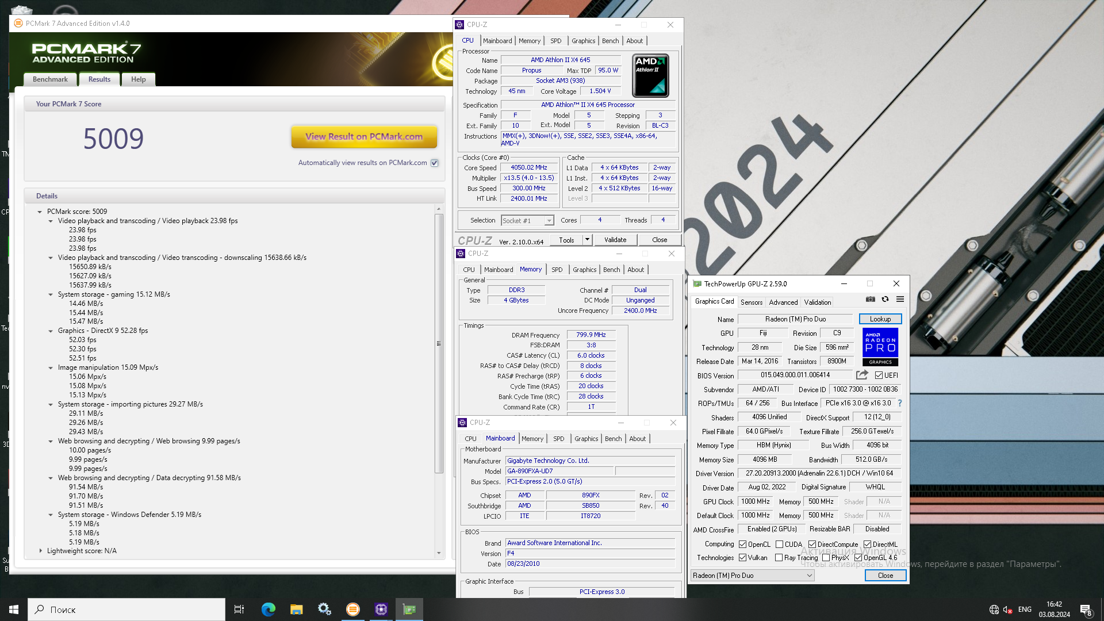Open CPU-Z Tools dropdown arrow
Viewport: 1104px width, 621px height.
tap(587, 240)
